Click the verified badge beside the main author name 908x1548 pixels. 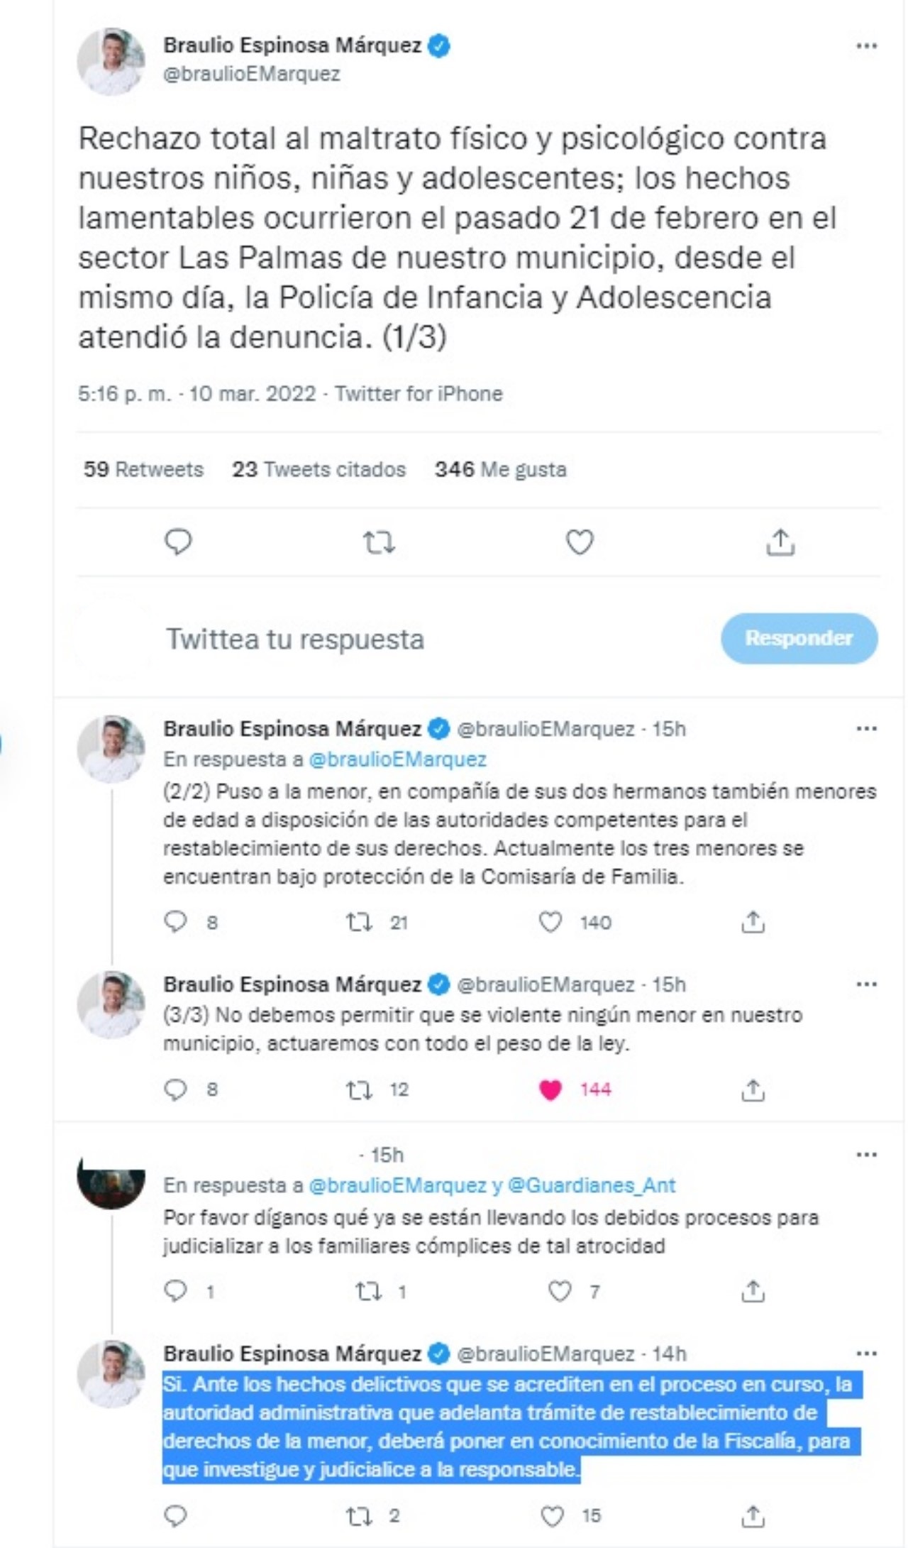coord(440,46)
